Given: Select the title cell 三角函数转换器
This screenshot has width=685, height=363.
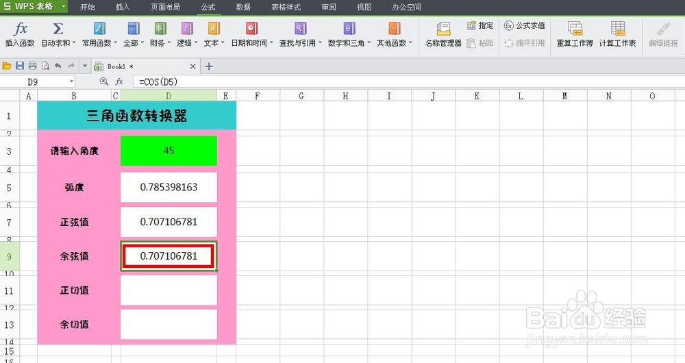Looking at the screenshot, I should tap(137, 116).
